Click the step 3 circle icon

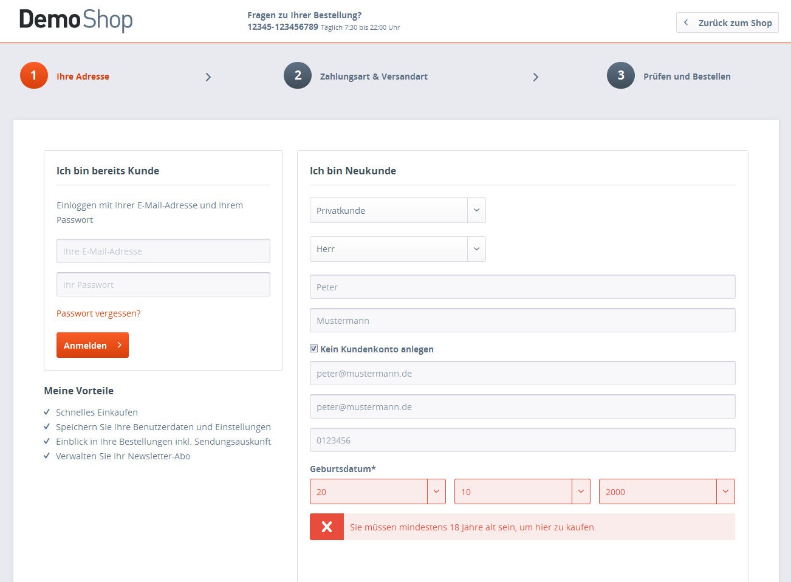point(621,75)
